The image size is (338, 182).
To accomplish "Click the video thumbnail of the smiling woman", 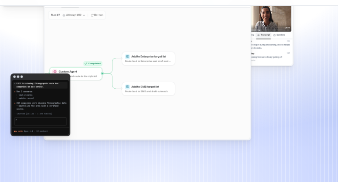I will tap(271, 18).
